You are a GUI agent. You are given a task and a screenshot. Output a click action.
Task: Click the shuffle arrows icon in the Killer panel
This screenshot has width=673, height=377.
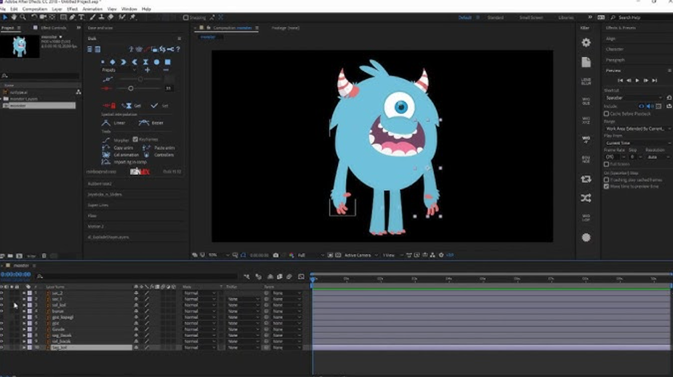tap(586, 198)
